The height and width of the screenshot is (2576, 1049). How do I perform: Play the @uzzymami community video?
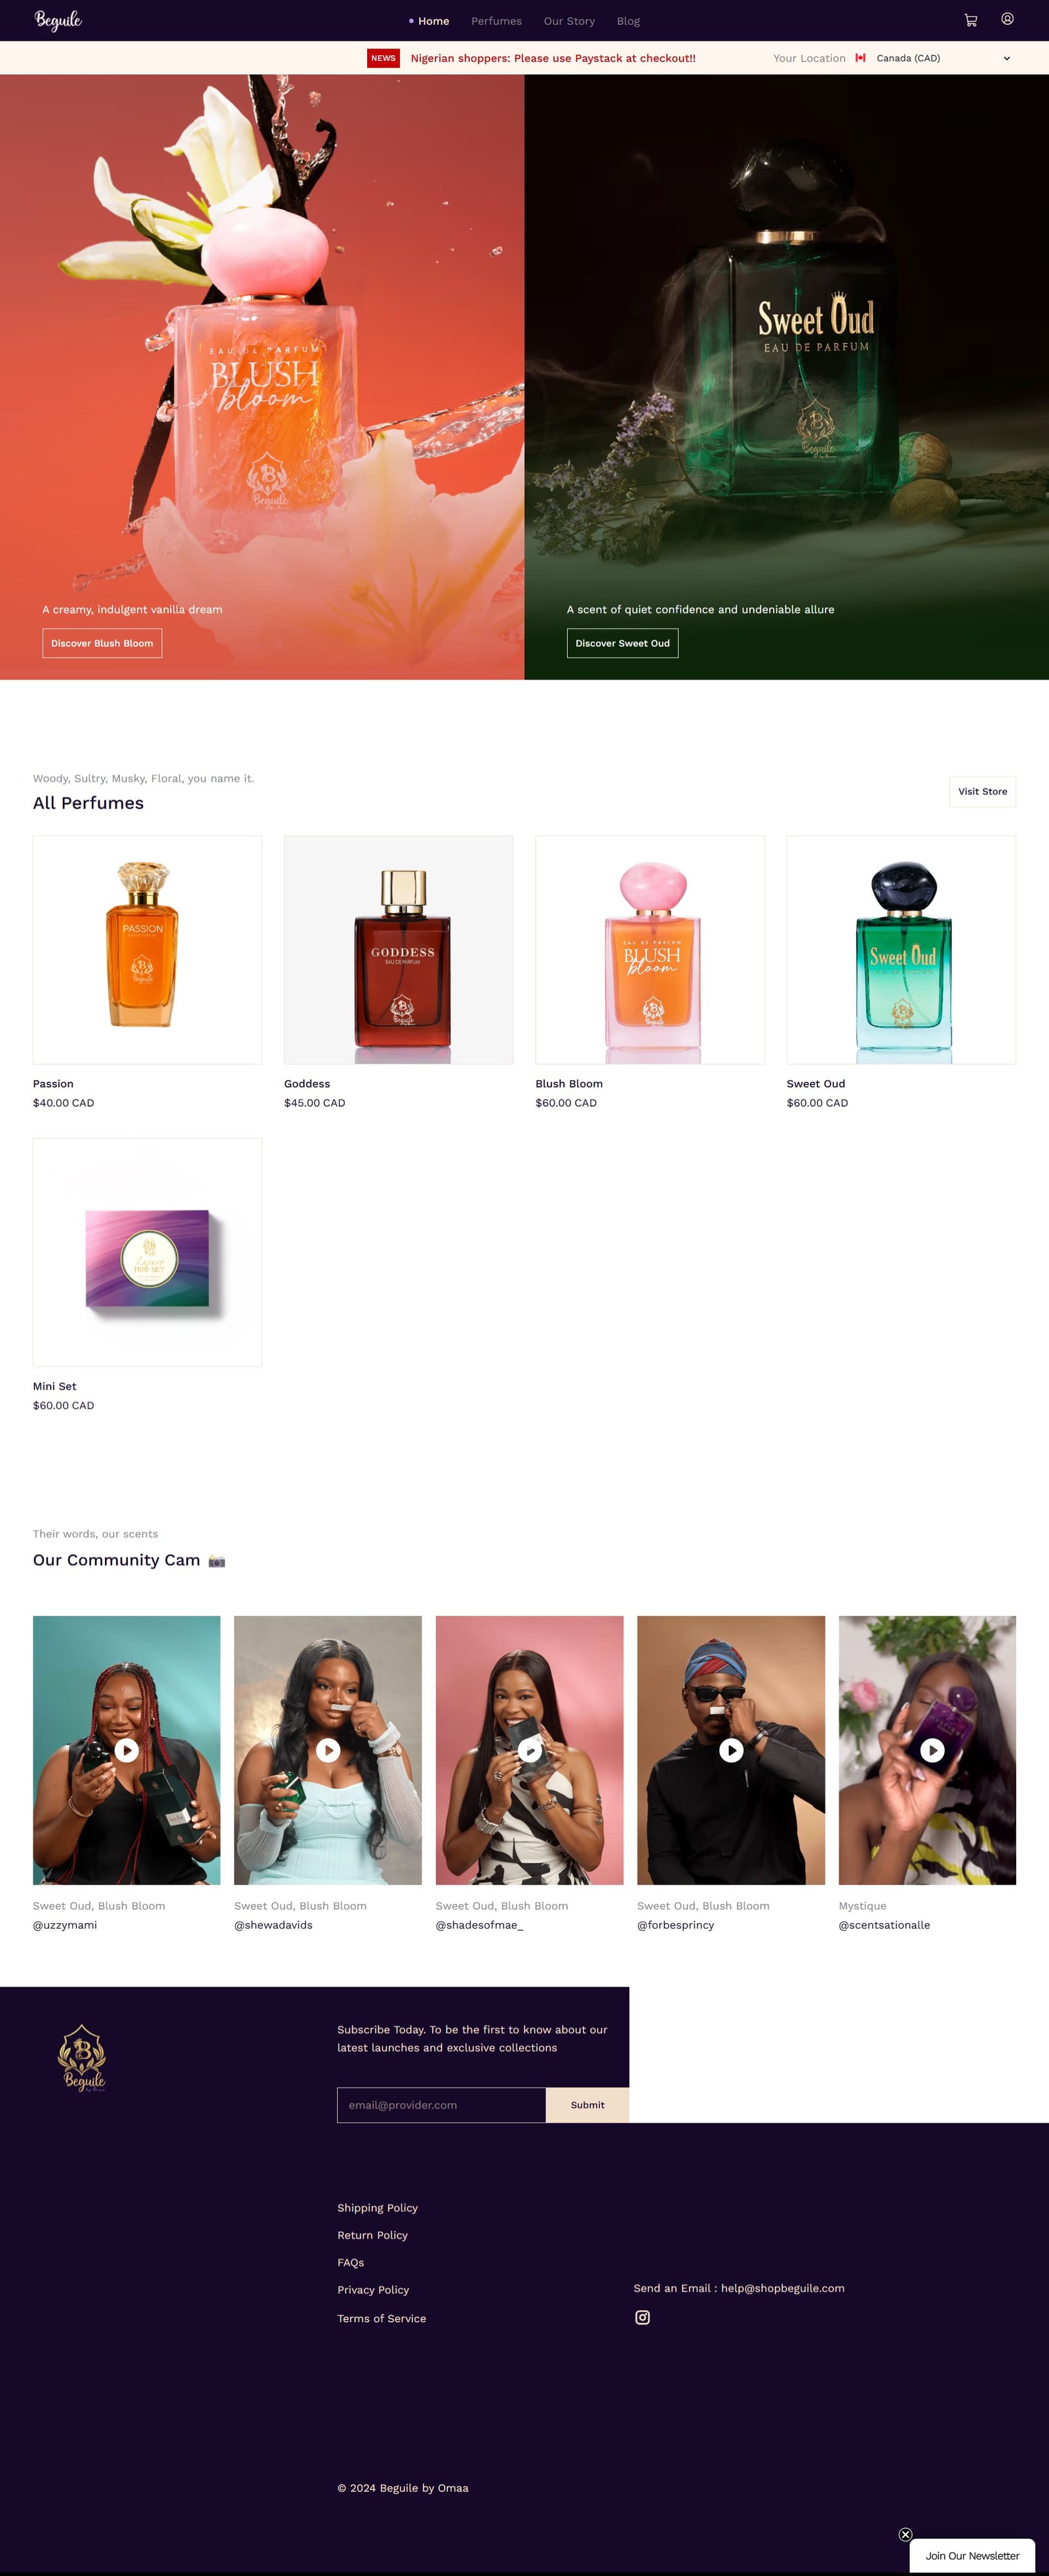pyautogui.click(x=127, y=1750)
